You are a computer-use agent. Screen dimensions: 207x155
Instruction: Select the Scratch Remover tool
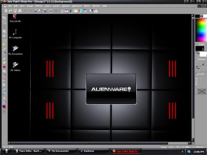(x=4, y=76)
